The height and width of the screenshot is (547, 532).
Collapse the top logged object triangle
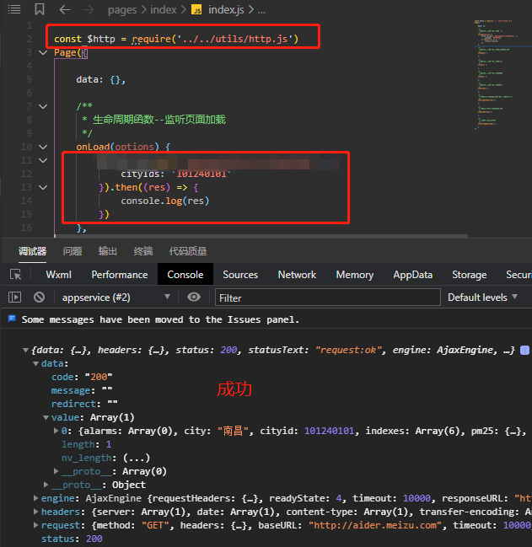(25, 350)
